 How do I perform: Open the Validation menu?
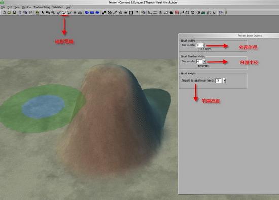pyautogui.click(x=58, y=7)
